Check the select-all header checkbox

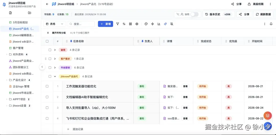(47, 41)
